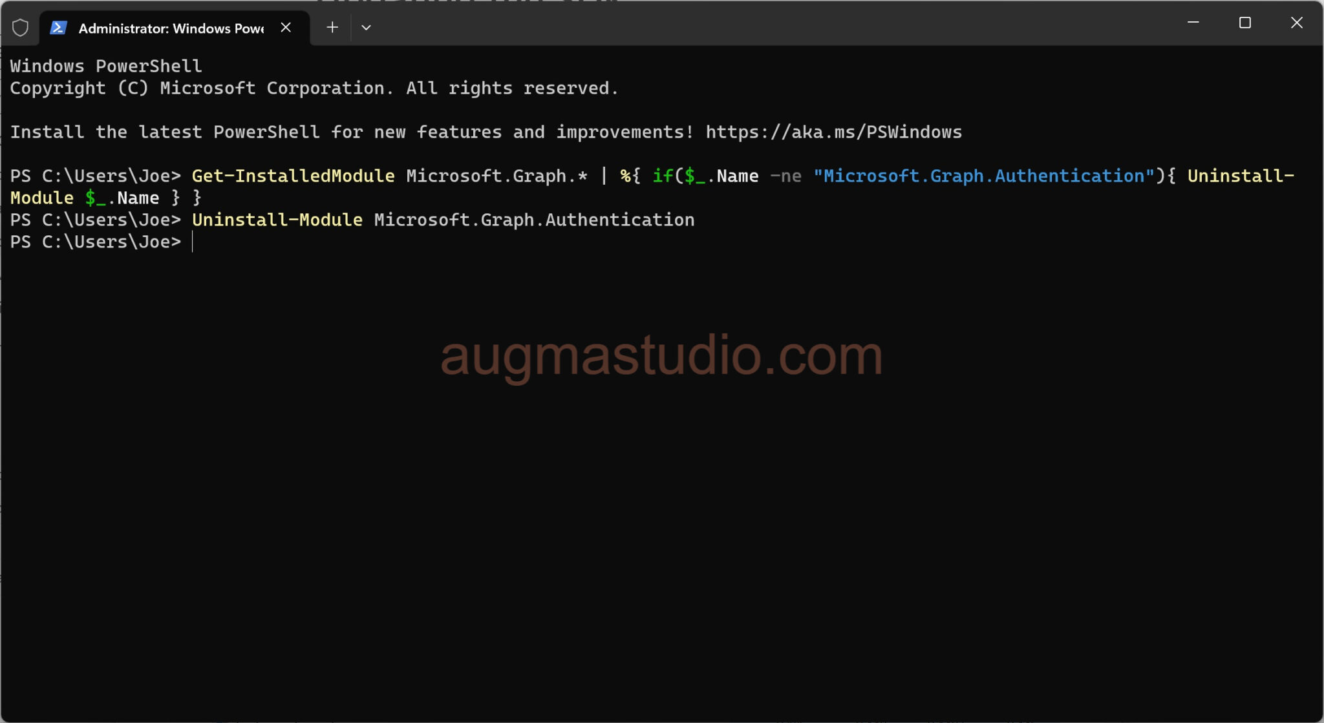Click the Uninstall-Module command on the third prompt line
1324x723 pixels.
277,219
